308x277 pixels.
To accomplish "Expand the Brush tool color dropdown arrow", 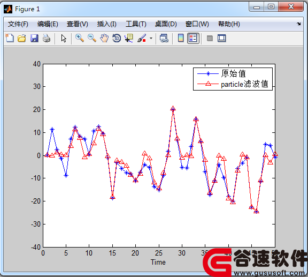I will coord(151,38).
